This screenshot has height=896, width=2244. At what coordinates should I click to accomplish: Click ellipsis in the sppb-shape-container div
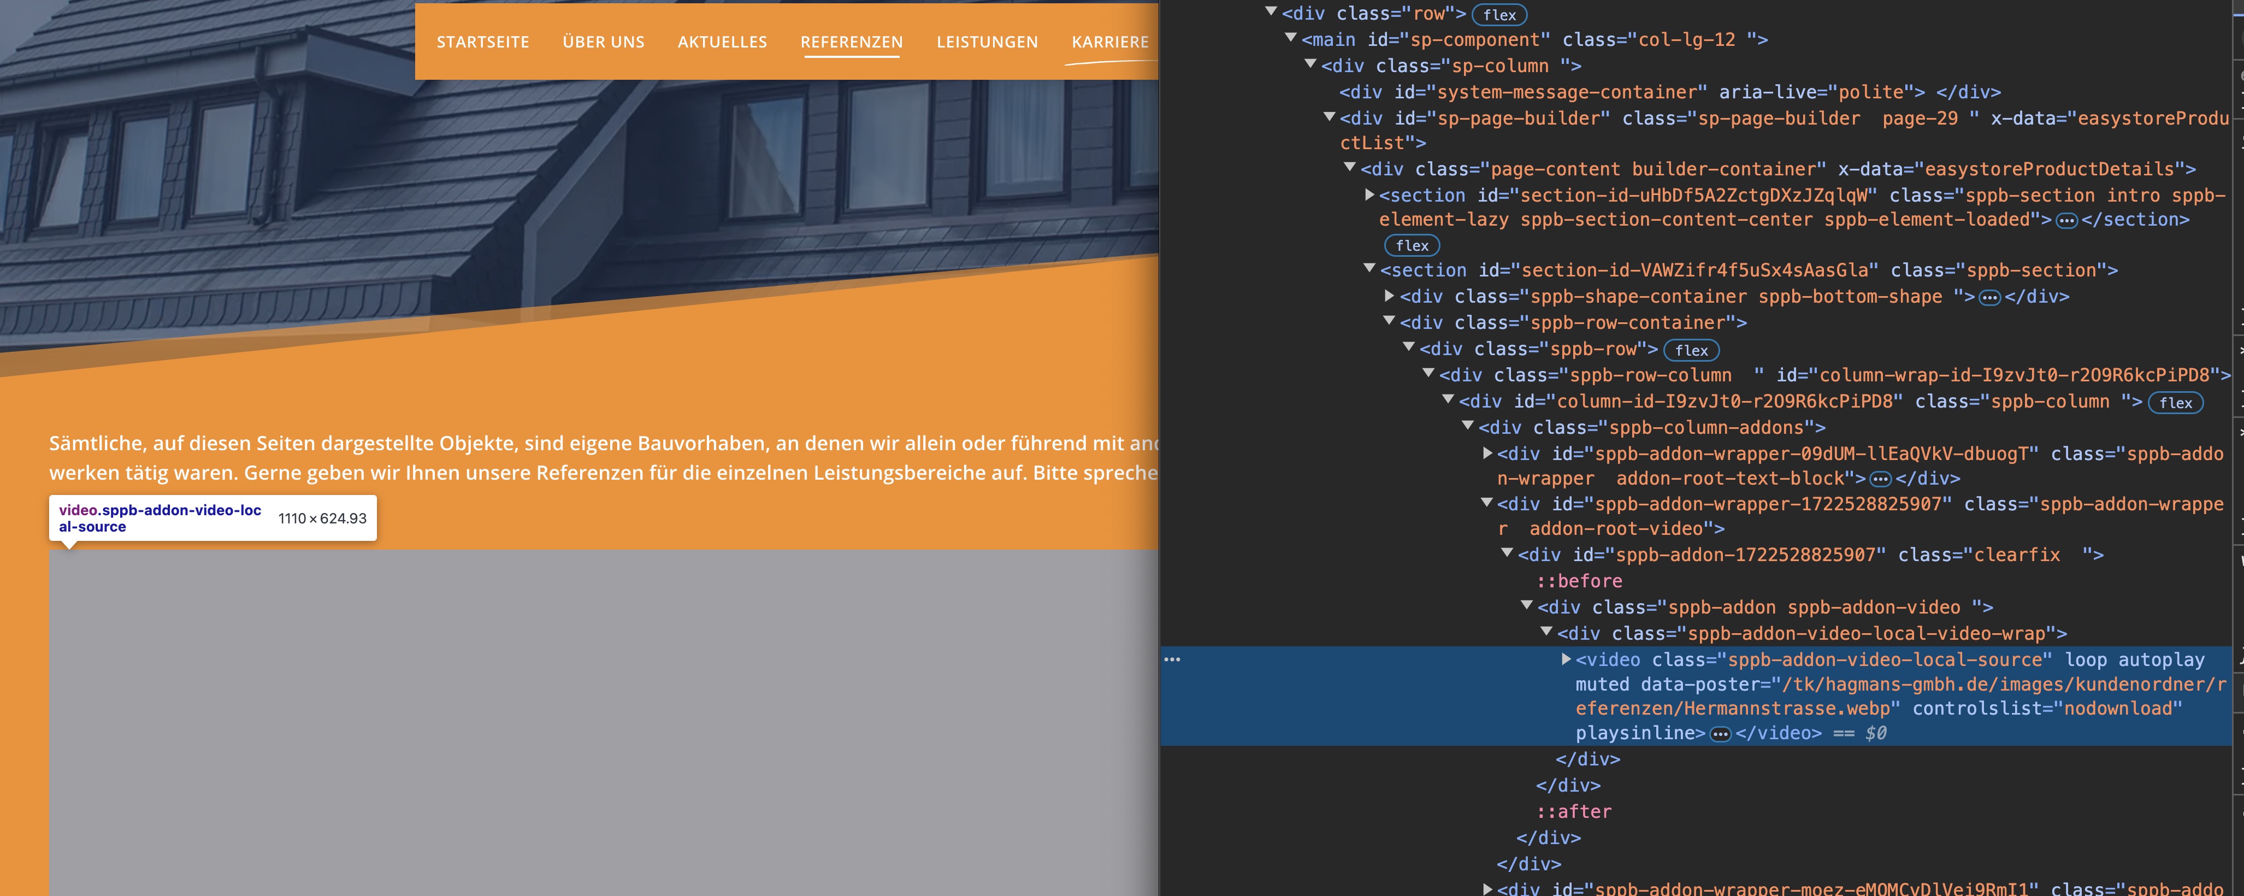click(1989, 298)
